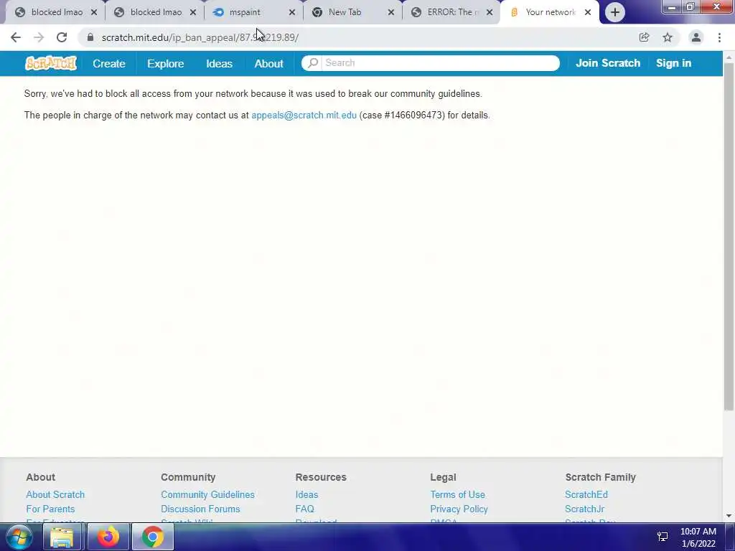Viewport: 735px width, 551px height.
Task: Open the ScratchJr link
Action: click(x=584, y=509)
